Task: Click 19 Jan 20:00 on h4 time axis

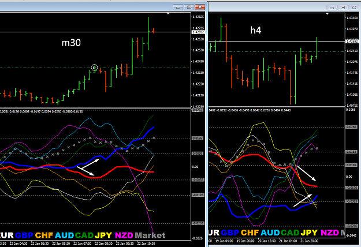Action: coord(245,241)
